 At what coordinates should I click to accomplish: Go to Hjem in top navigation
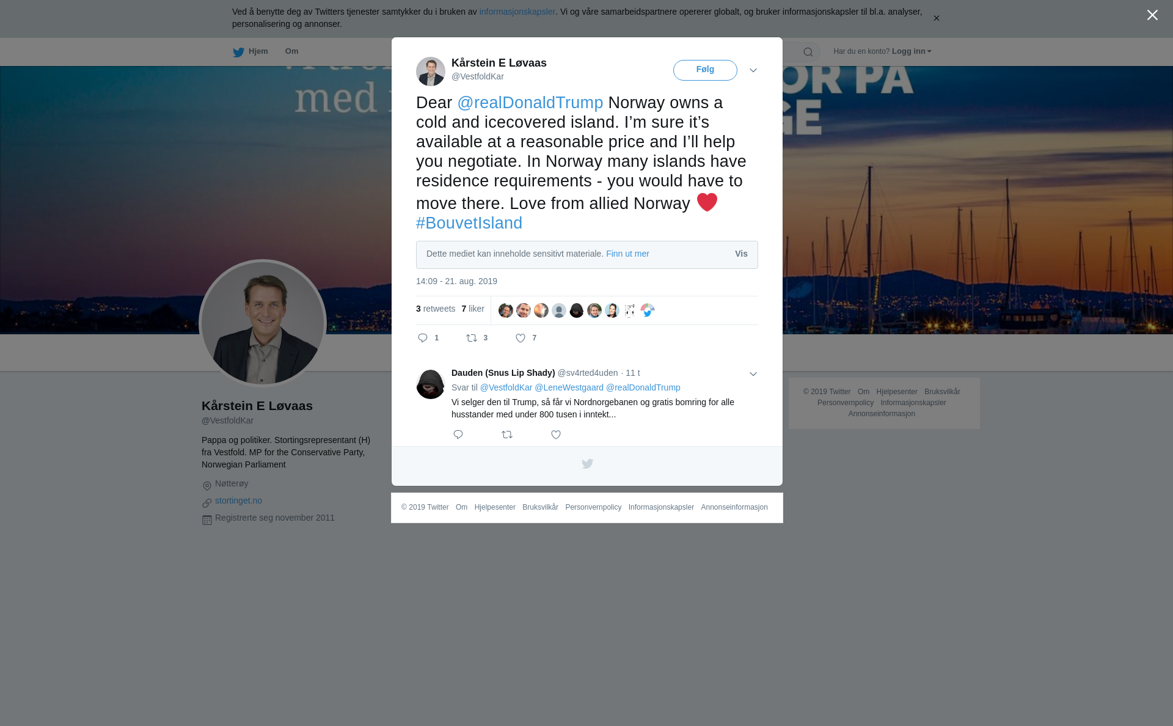[250, 52]
